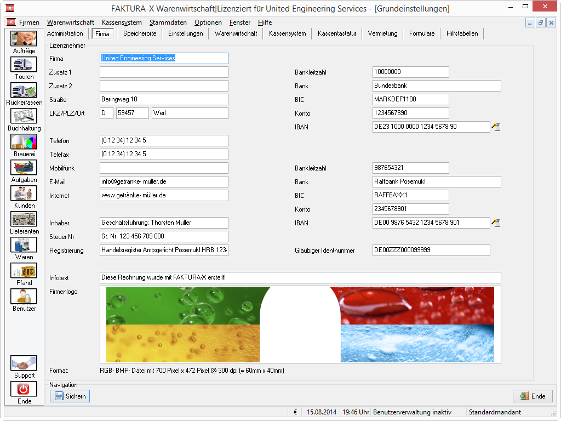This screenshot has height=421, width=561.
Task: Restore the inner Grundeinstellungen child window
Action: click(x=541, y=23)
